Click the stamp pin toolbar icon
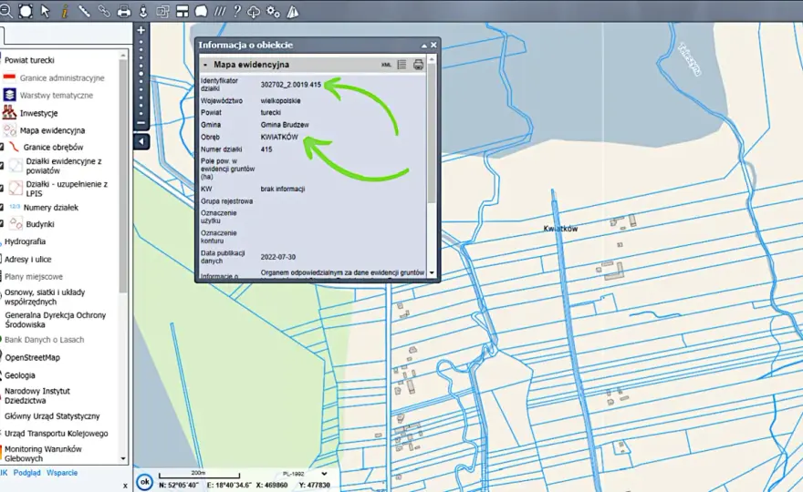This screenshot has height=492, width=803. [143, 11]
